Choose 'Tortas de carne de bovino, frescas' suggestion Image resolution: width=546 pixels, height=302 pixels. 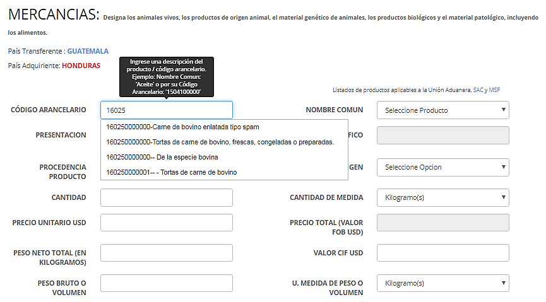[x=224, y=142]
